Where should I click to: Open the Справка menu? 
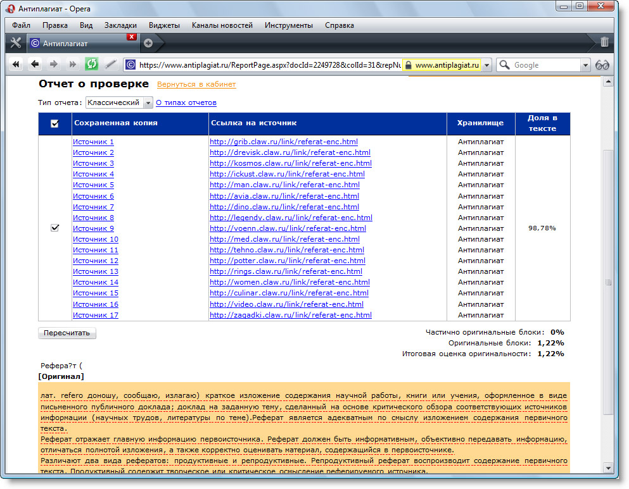[340, 25]
